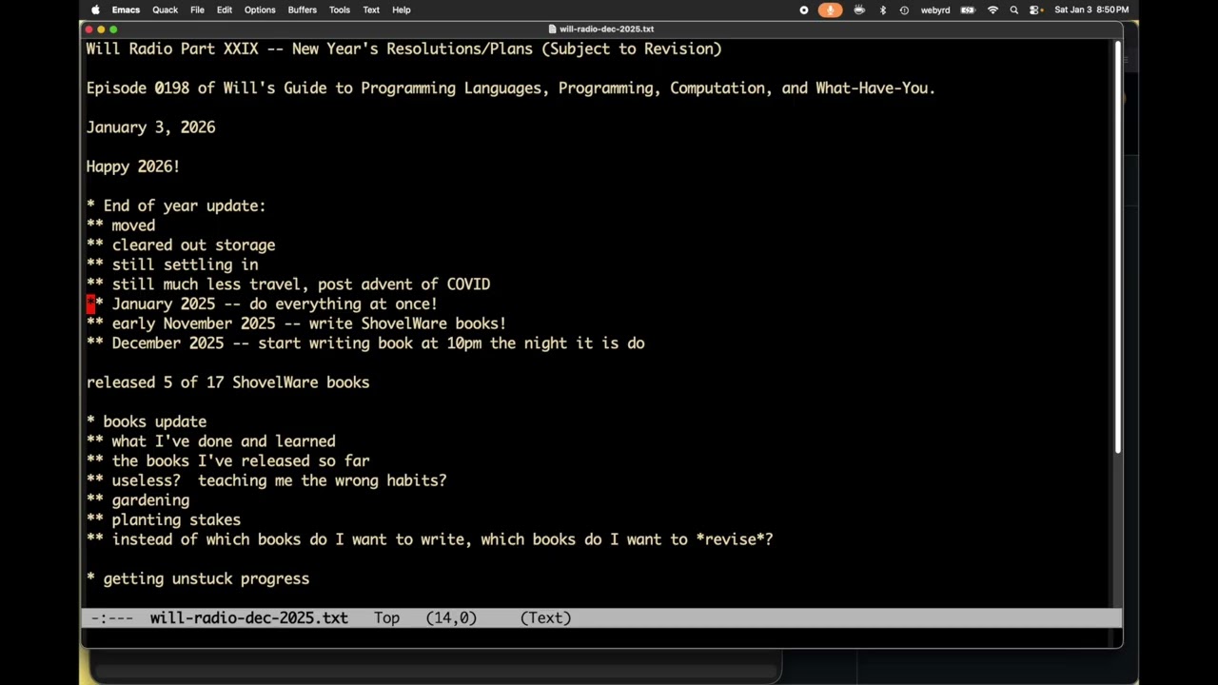Open the Options menu
The height and width of the screenshot is (685, 1218).
coord(260,10)
